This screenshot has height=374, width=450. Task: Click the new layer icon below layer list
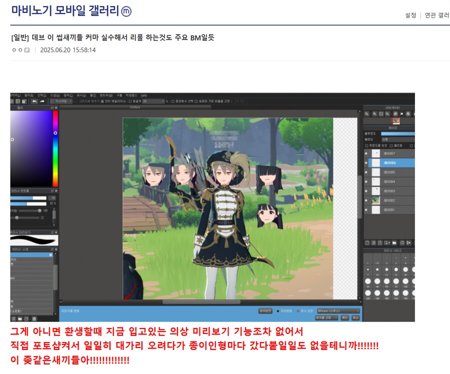coord(367,243)
